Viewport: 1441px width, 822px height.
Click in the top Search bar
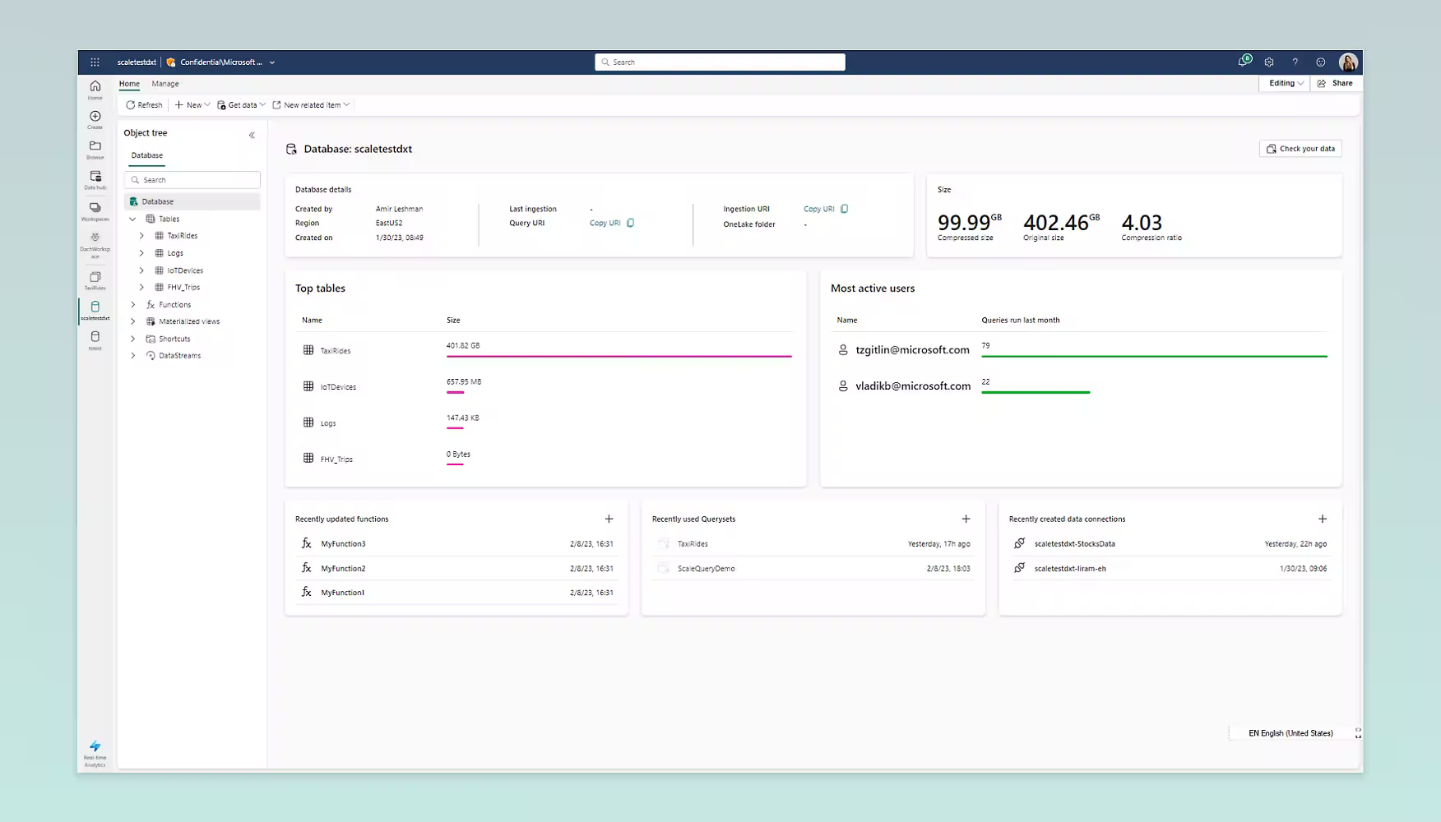(x=720, y=62)
